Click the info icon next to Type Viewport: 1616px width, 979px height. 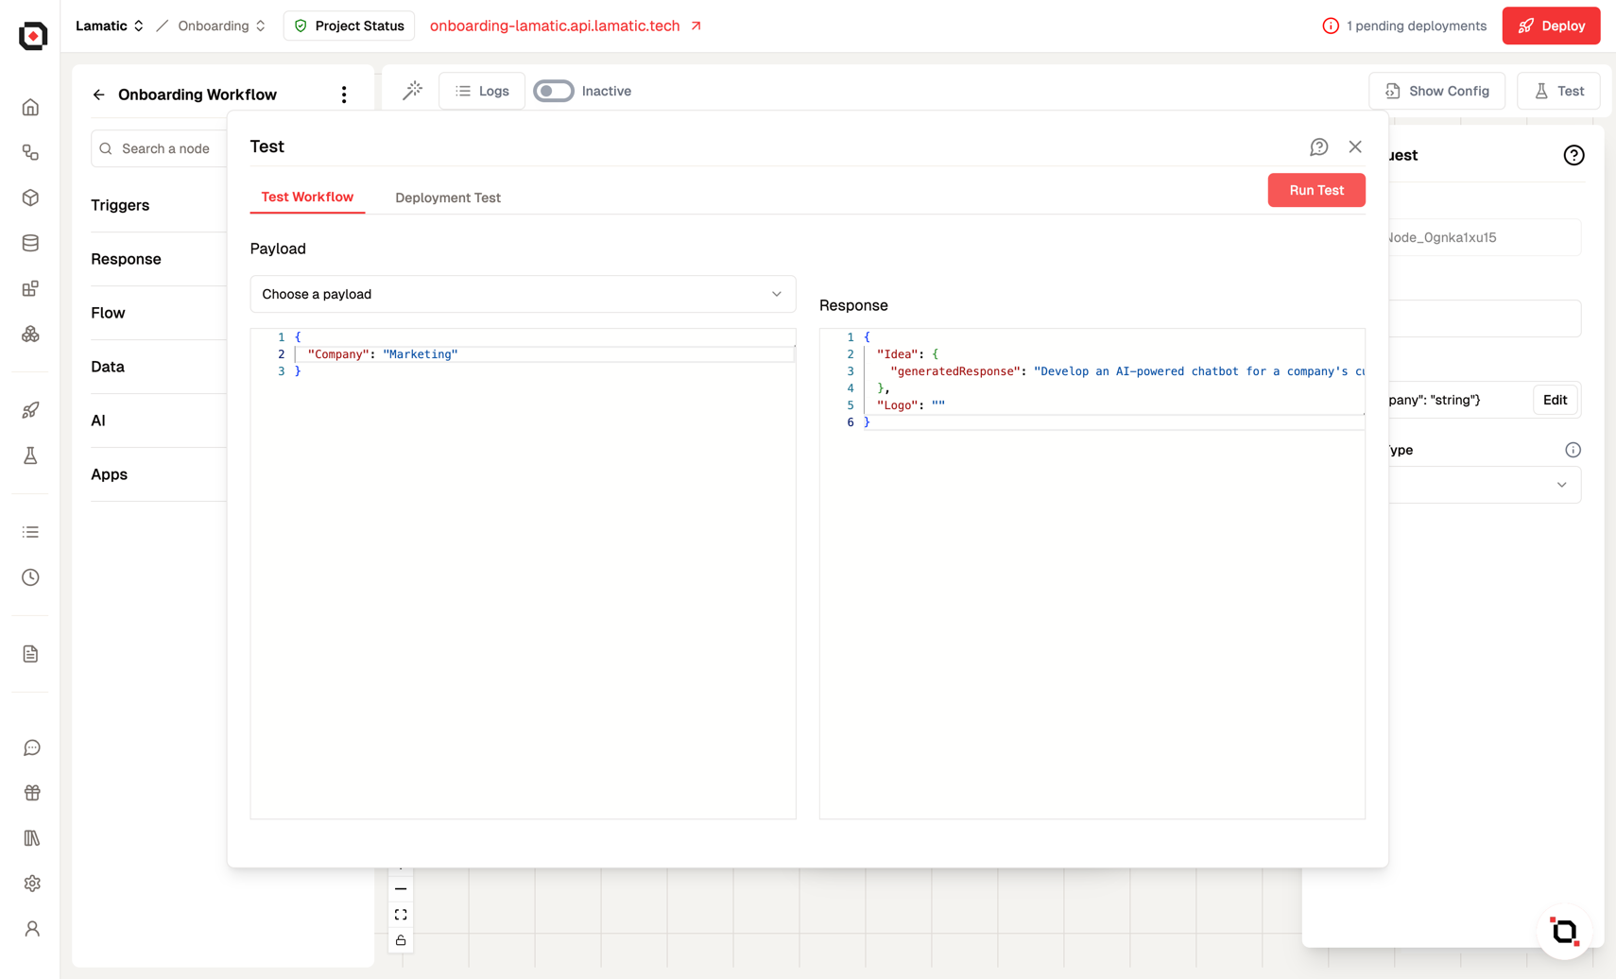(1573, 450)
